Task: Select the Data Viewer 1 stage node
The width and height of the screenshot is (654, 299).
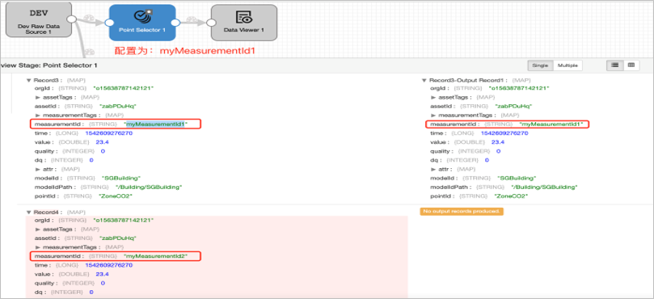Action: pos(244,23)
